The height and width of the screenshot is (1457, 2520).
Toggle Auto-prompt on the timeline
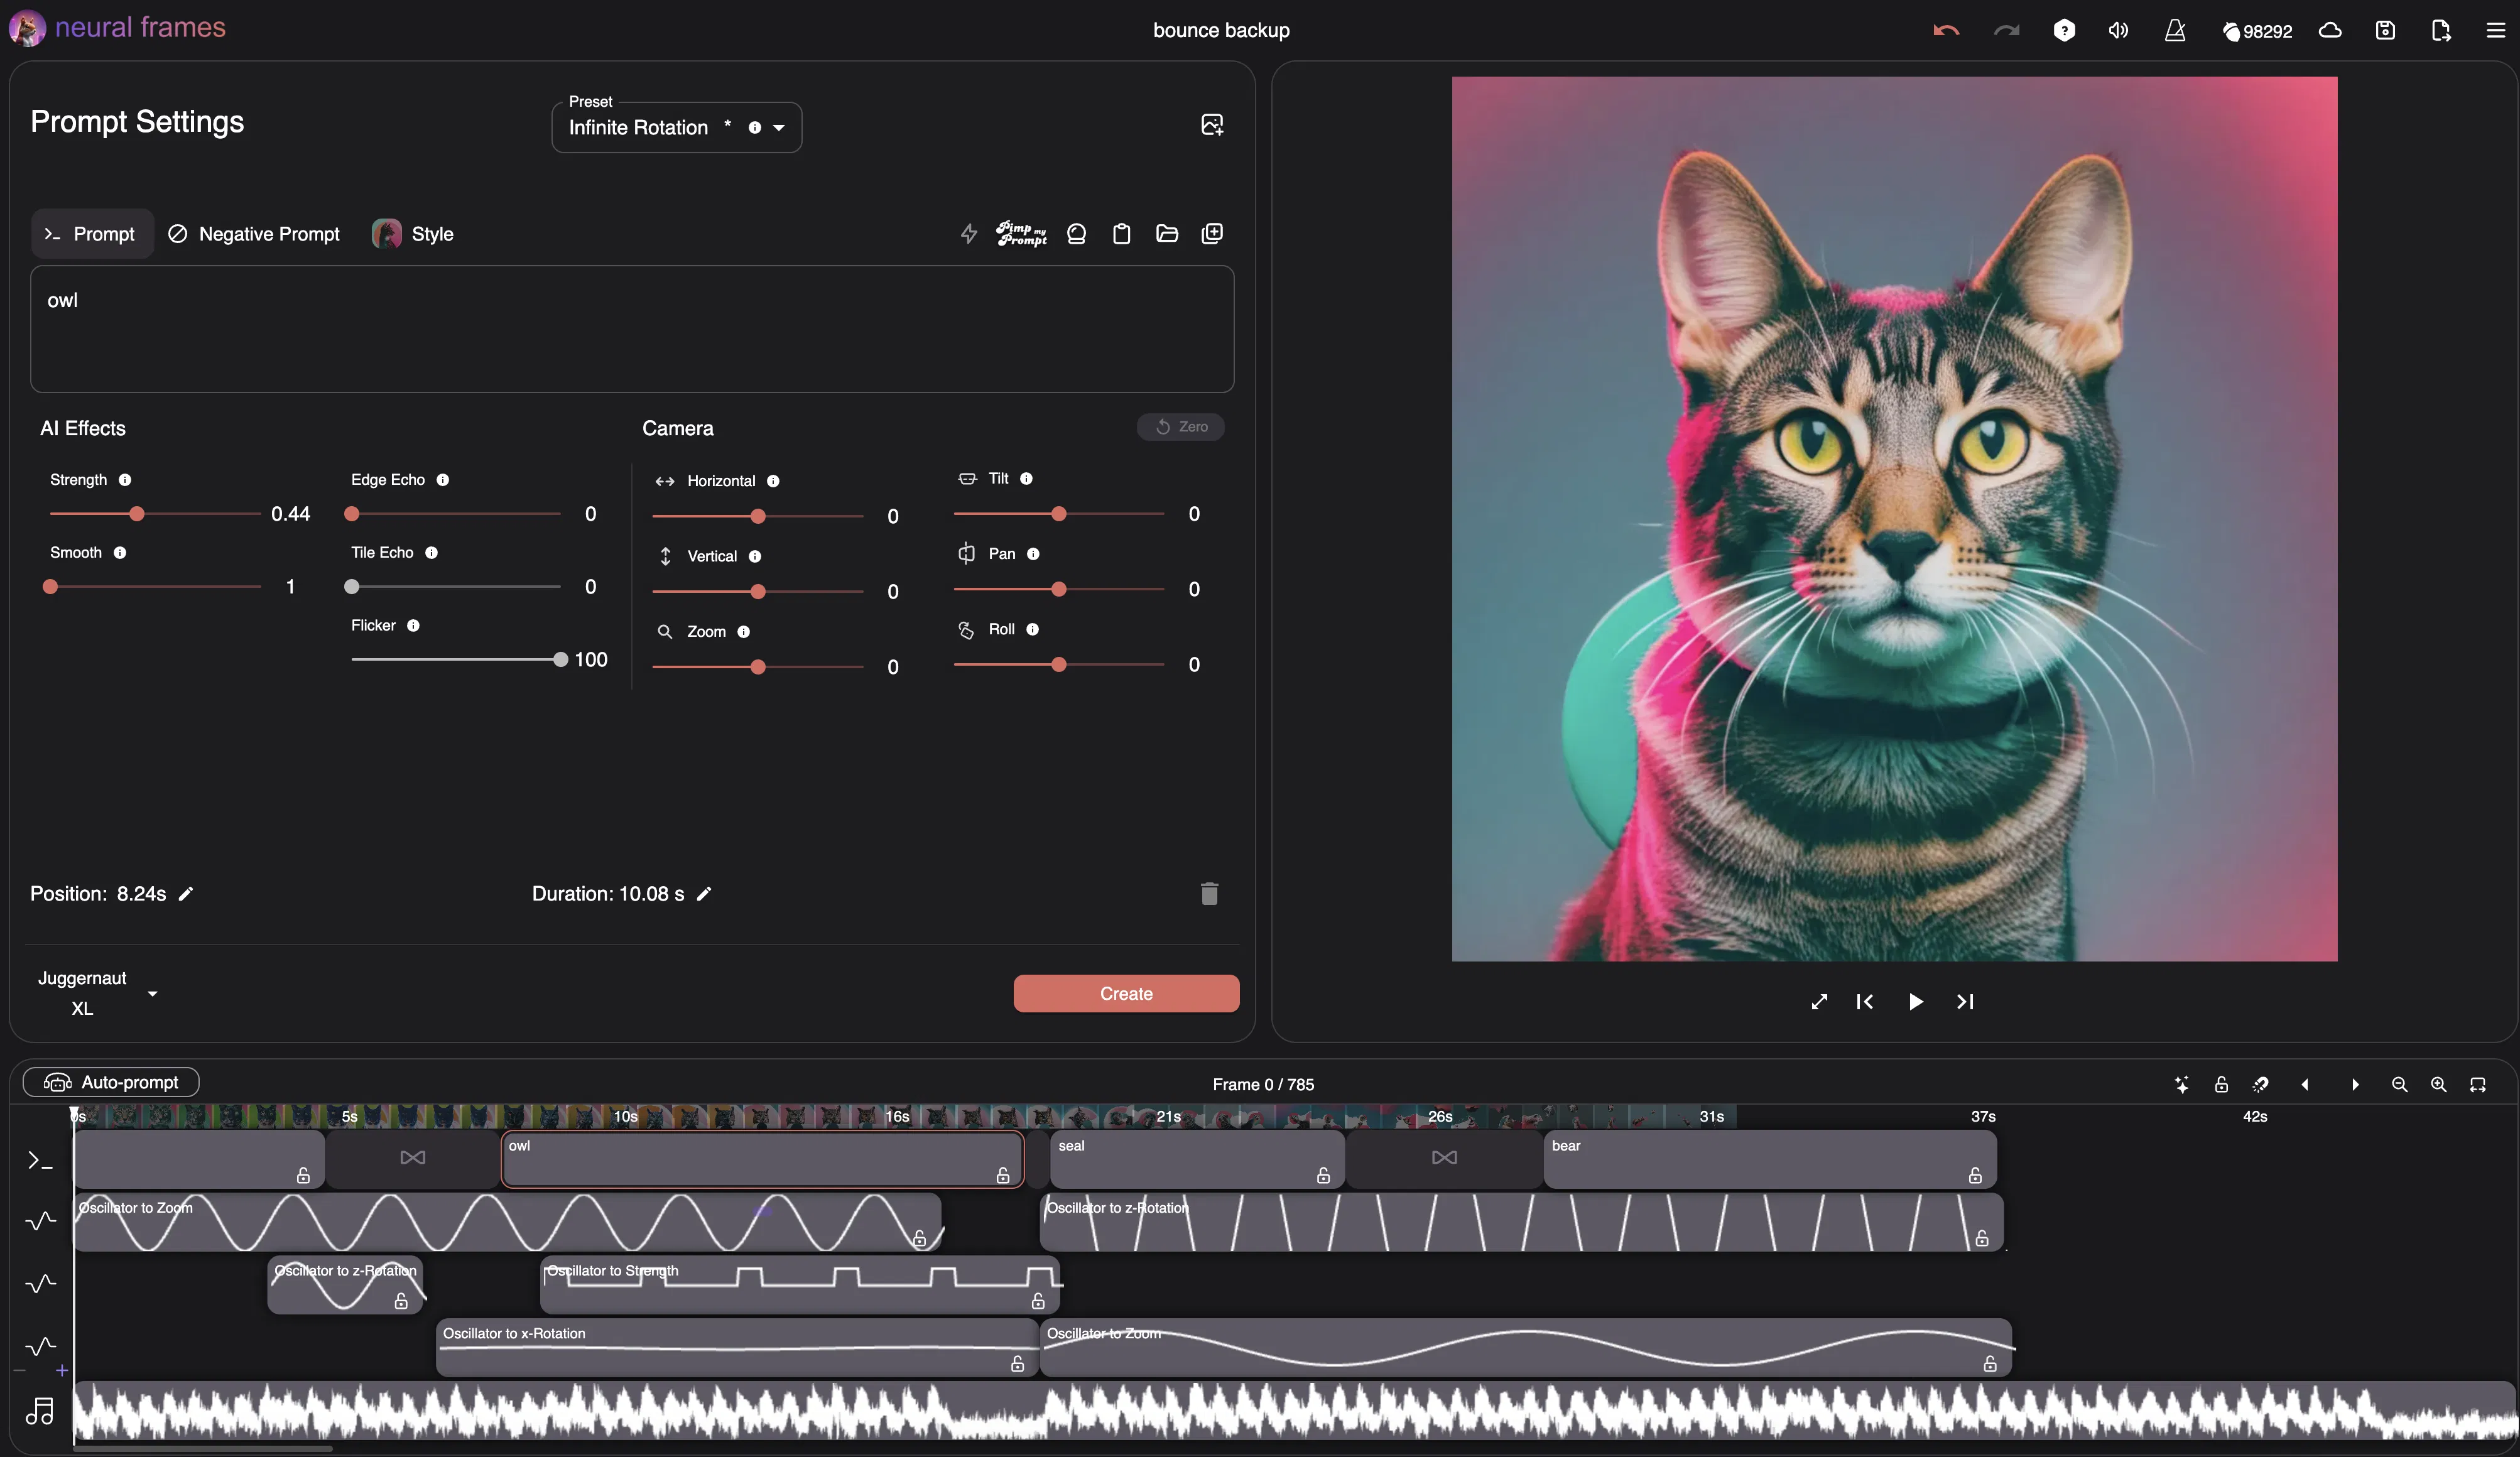[x=110, y=1082]
